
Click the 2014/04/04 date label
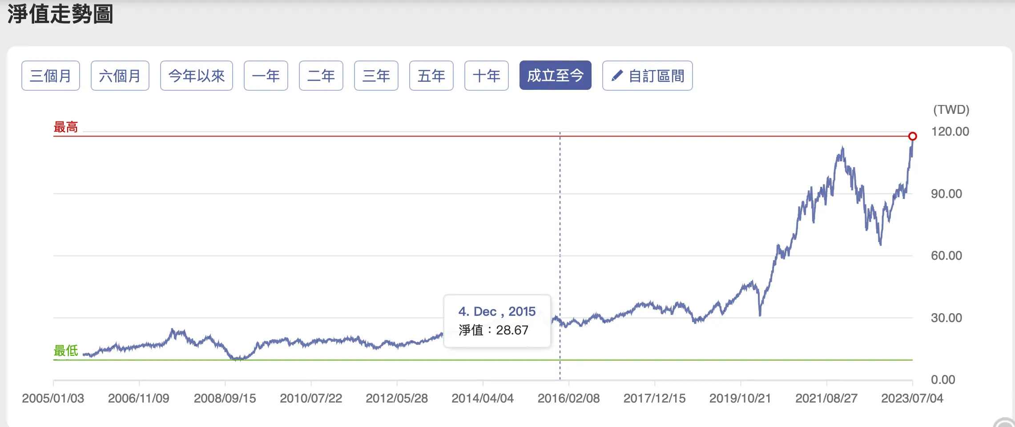tap(483, 399)
